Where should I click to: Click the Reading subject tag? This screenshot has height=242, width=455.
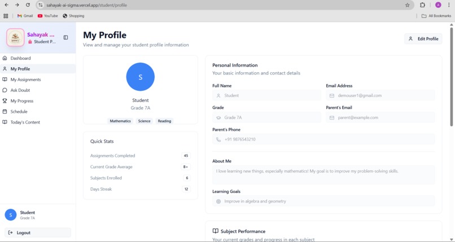164,121
